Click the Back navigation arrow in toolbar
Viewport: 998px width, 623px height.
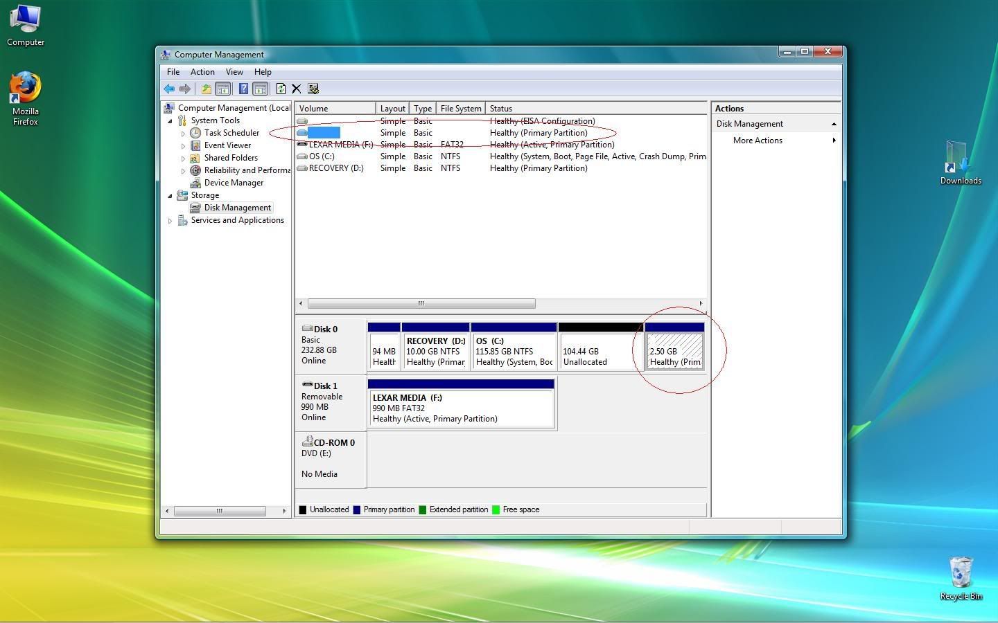click(169, 88)
